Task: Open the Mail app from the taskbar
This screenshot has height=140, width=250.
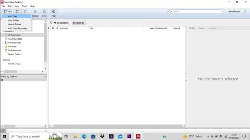Action: [x=120, y=136]
